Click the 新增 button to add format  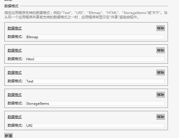tap(8, 136)
